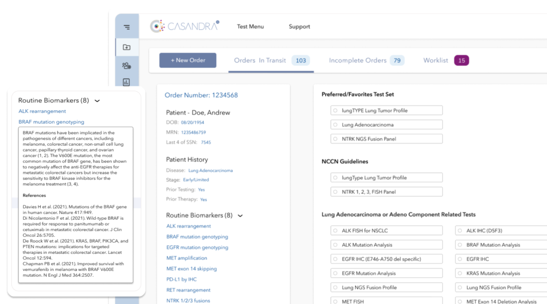Click Disease value Lung Adenocarcinoma
547x304 pixels.
coord(210,171)
